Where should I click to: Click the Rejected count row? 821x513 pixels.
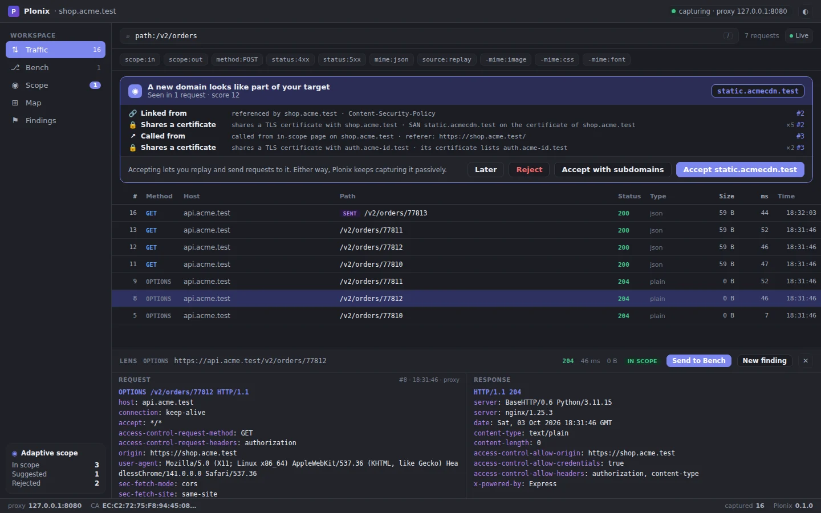click(55, 483)
